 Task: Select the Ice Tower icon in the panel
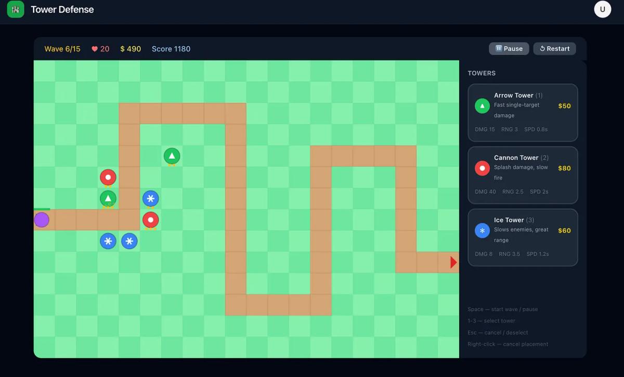(482, 230)
